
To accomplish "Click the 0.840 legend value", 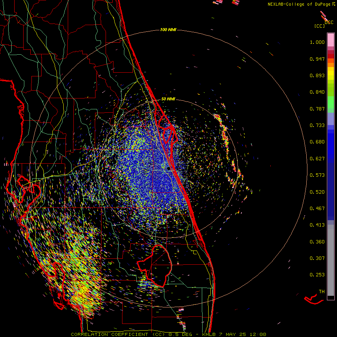I will tap(317, 92).
